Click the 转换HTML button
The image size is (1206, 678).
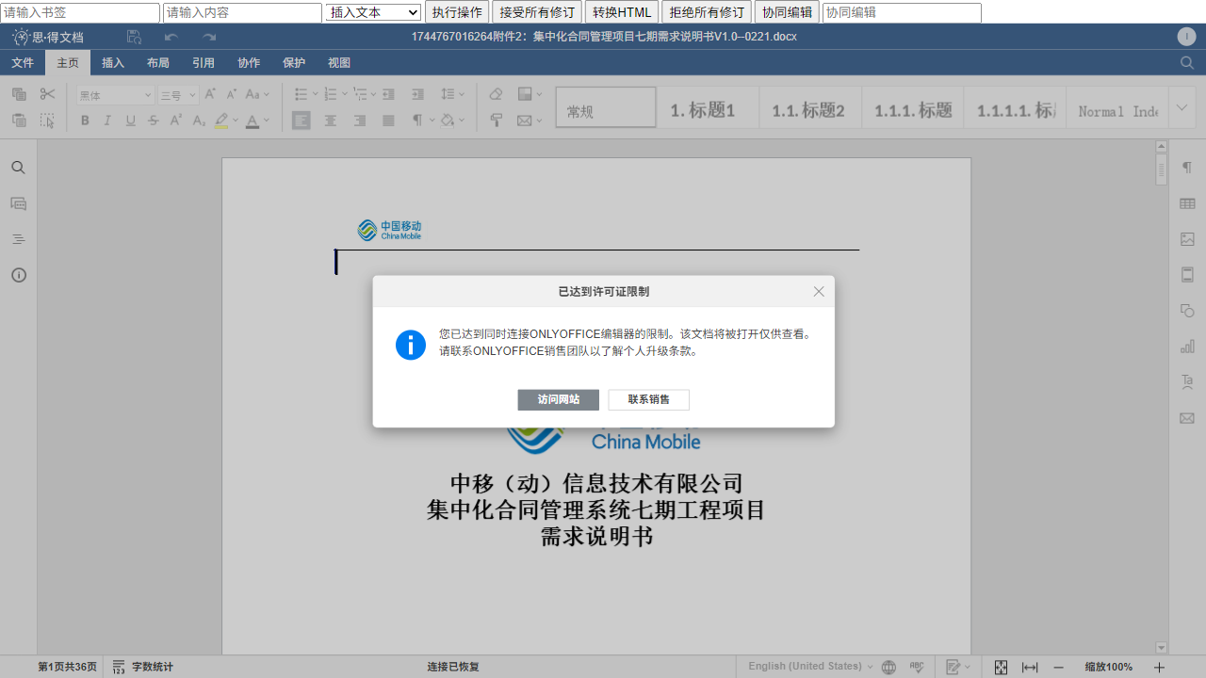coord(622,12)
